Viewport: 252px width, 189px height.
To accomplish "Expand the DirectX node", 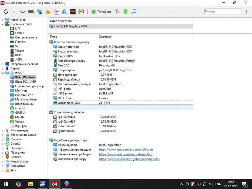I will point(2,144).
